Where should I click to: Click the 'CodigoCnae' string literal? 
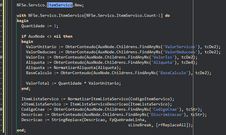click(165, 109)
